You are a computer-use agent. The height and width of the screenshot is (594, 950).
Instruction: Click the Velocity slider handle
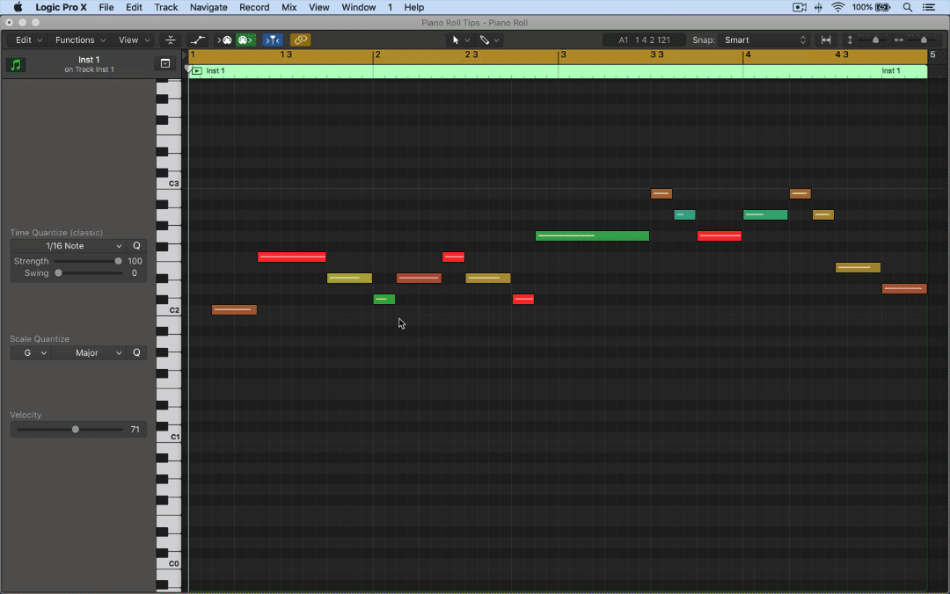(x=76, y=430)
